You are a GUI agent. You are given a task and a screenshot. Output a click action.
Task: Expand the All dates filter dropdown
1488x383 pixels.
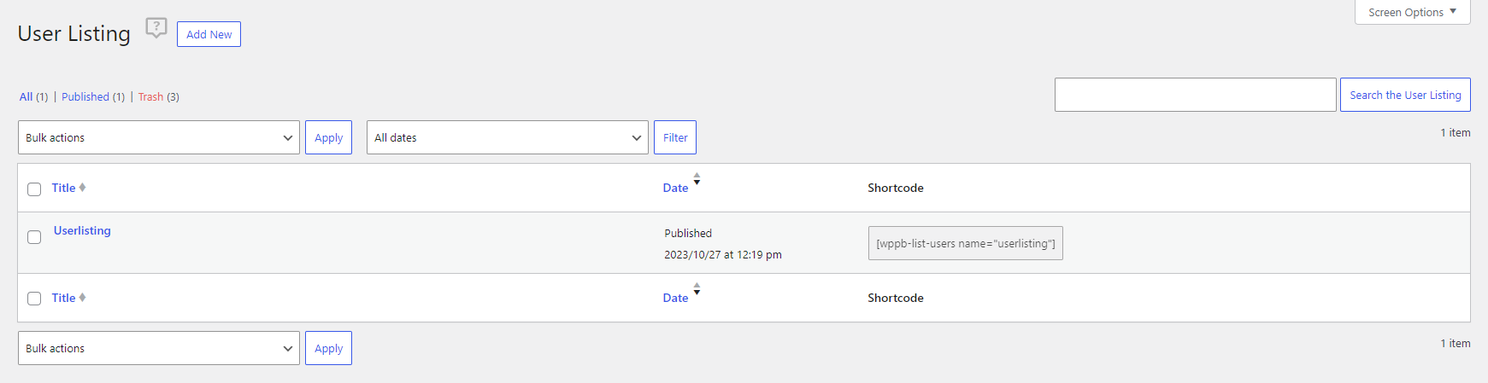[507, 137]
